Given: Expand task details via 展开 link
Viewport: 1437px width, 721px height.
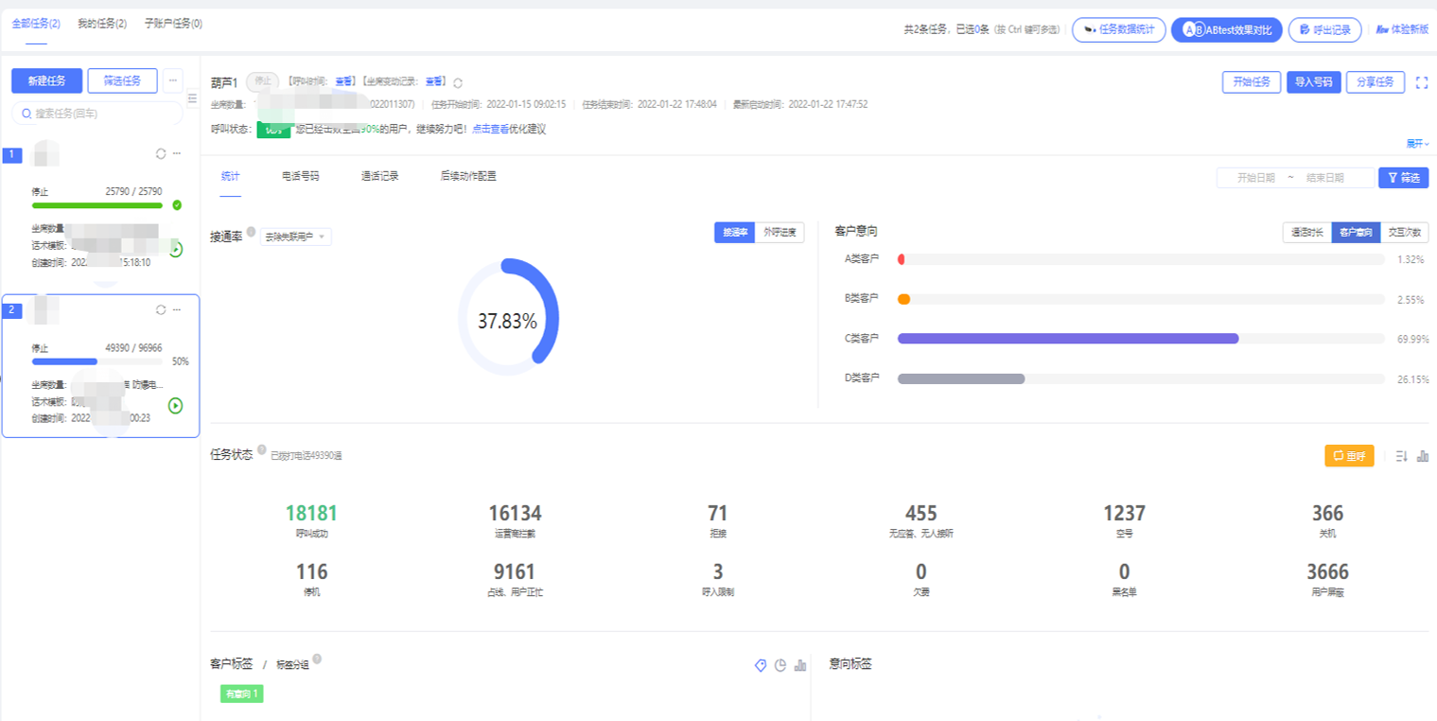Looking at the screenshot, I should (x=1416, y=144).
